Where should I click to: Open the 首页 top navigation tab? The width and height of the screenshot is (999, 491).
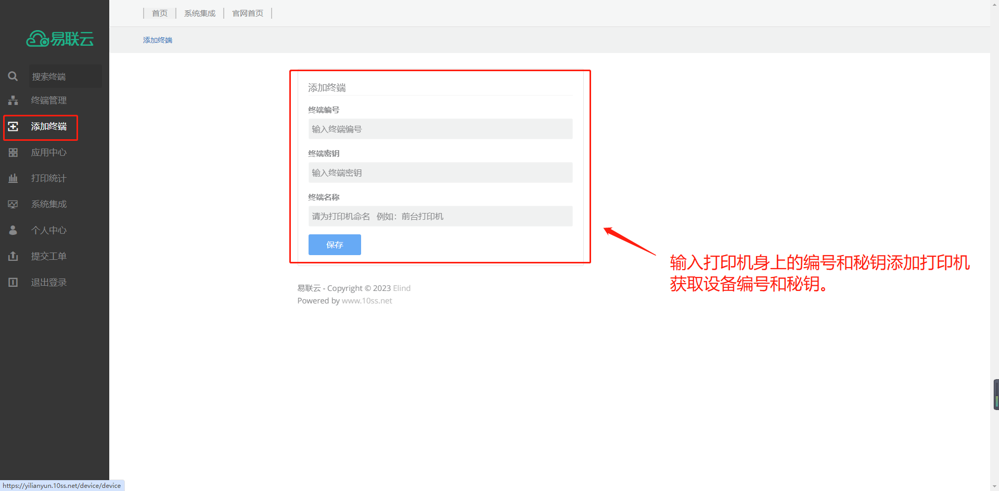point(159,13)
